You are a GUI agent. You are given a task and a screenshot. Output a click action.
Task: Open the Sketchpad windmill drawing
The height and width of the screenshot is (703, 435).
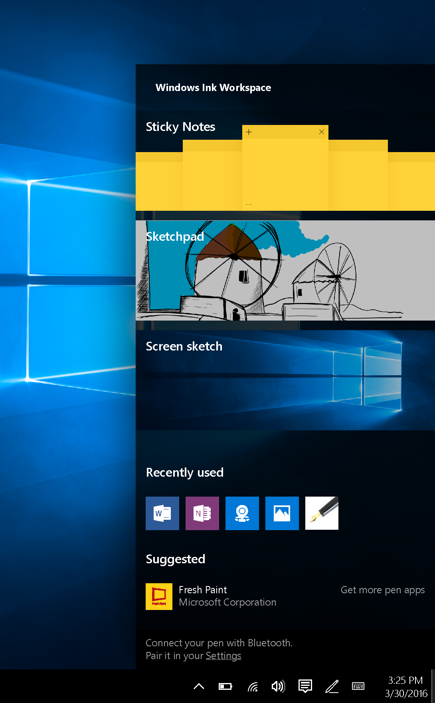pos(285,270)
